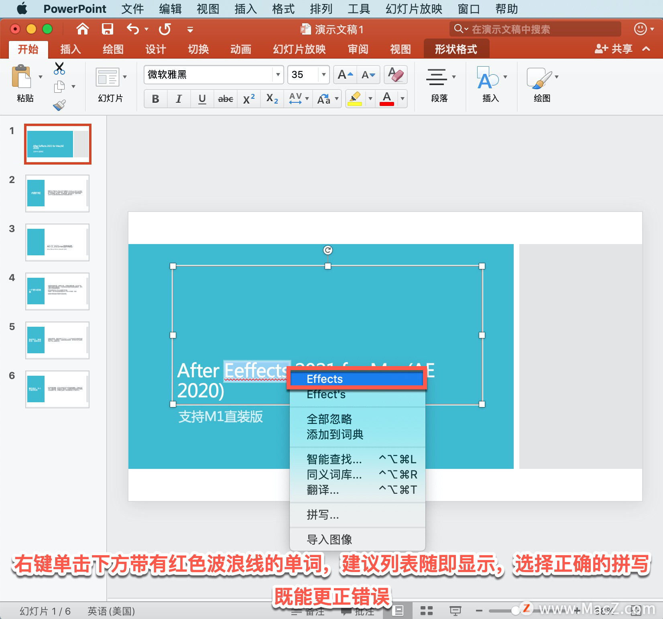The height and width of the screenshot is (619, 663).
Task: Save the presentation with the disk icon
Action: click(x=107, y=29)
